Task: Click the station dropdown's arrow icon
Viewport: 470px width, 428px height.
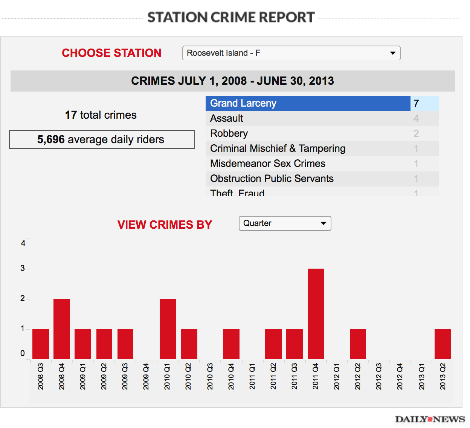Action: 393,53
